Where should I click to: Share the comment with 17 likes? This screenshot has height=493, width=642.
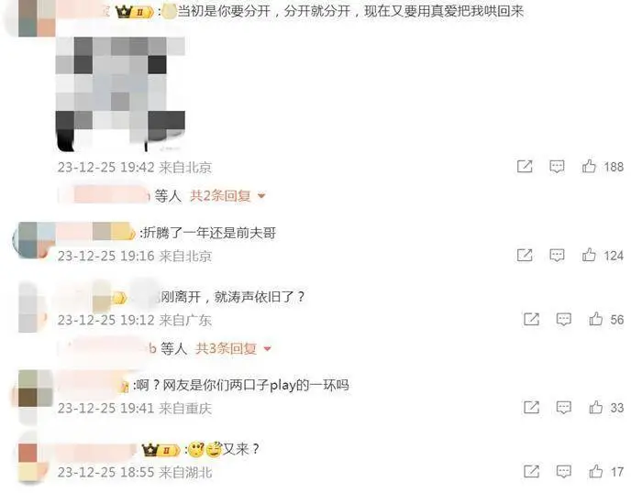click(x=531, y=471)
